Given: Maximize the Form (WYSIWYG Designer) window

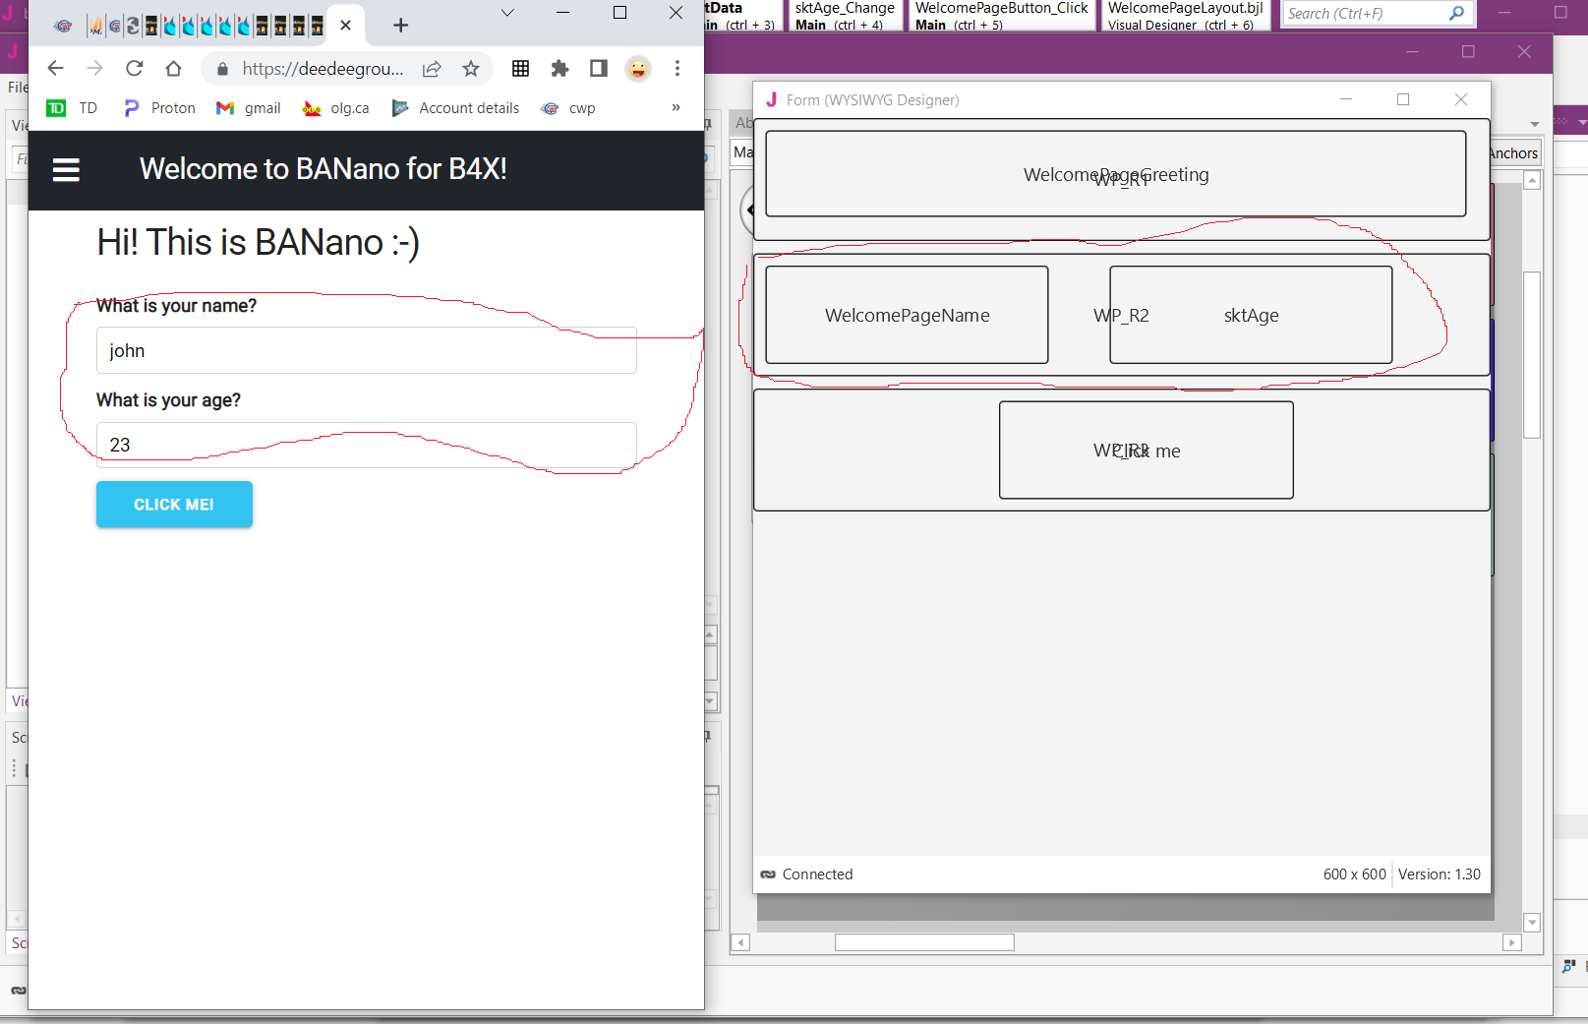Looking at the screenshot, I should 1403,99.
